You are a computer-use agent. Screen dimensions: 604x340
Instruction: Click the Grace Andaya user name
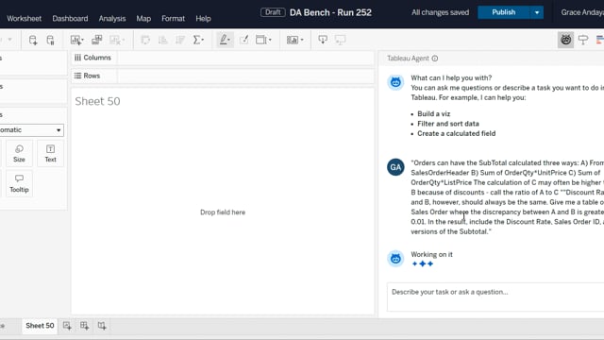click(582, 12)
